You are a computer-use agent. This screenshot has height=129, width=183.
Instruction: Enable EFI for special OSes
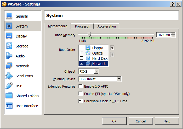[81, 94]
